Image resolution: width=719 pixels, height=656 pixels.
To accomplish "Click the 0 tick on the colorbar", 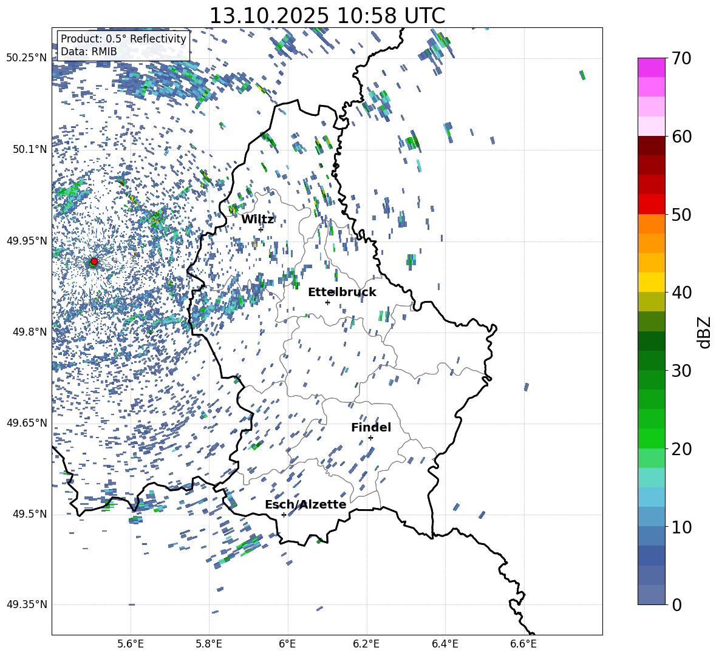I will [x=676, y=604].
